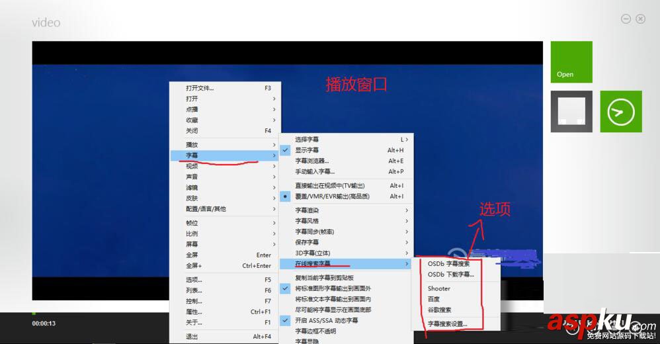This screenshot has width=660, height=344.
Task: Enable 字幕边框不透明 option
Action: click(347, 331)
